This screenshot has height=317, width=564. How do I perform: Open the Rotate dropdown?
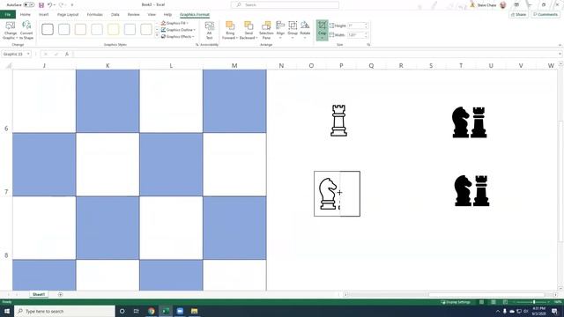coord(305,30)
